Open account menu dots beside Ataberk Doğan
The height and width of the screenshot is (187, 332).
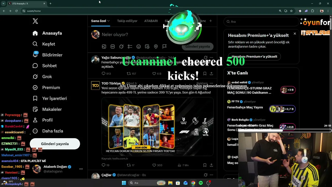pos(81,169)
